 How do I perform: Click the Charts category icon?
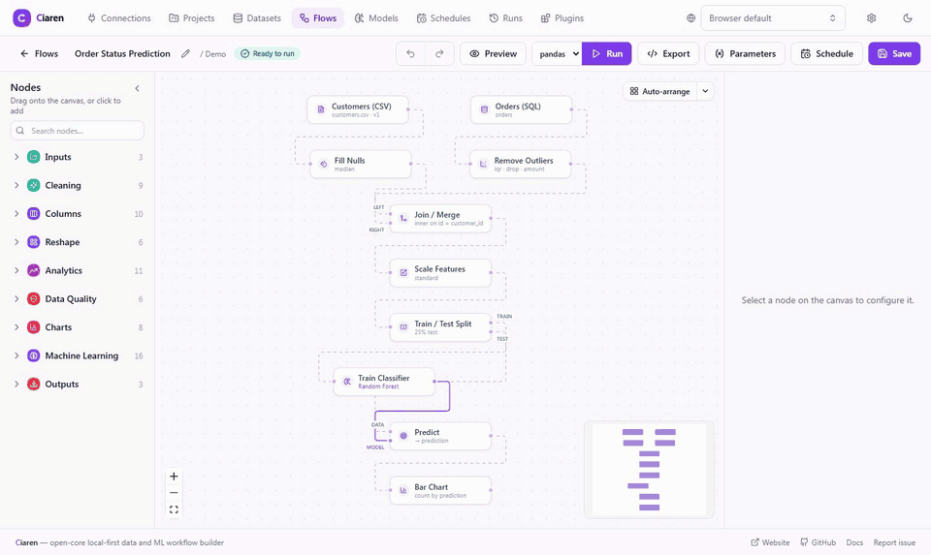point(34,327)
